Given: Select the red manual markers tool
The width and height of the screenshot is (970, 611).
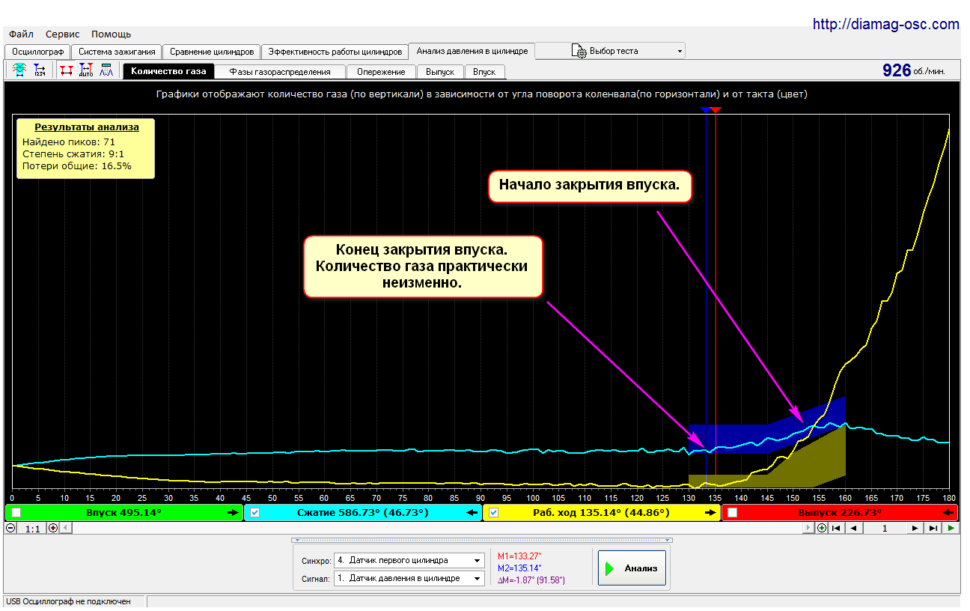Looking at the screenshot, I should click(x=67, y=70).
